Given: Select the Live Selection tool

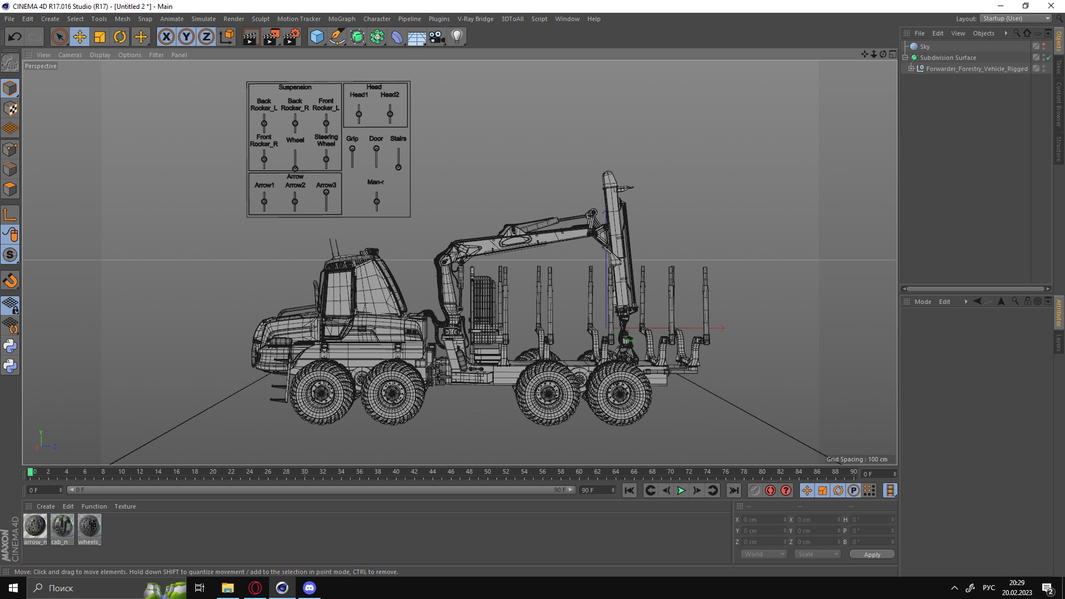Looking at the screenshot, I should pyautogui.click(x=59, y=37).
